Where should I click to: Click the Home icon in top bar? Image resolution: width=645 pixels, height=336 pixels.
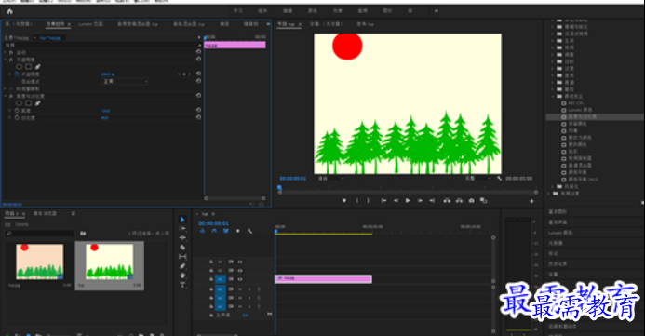coord(9,11)
